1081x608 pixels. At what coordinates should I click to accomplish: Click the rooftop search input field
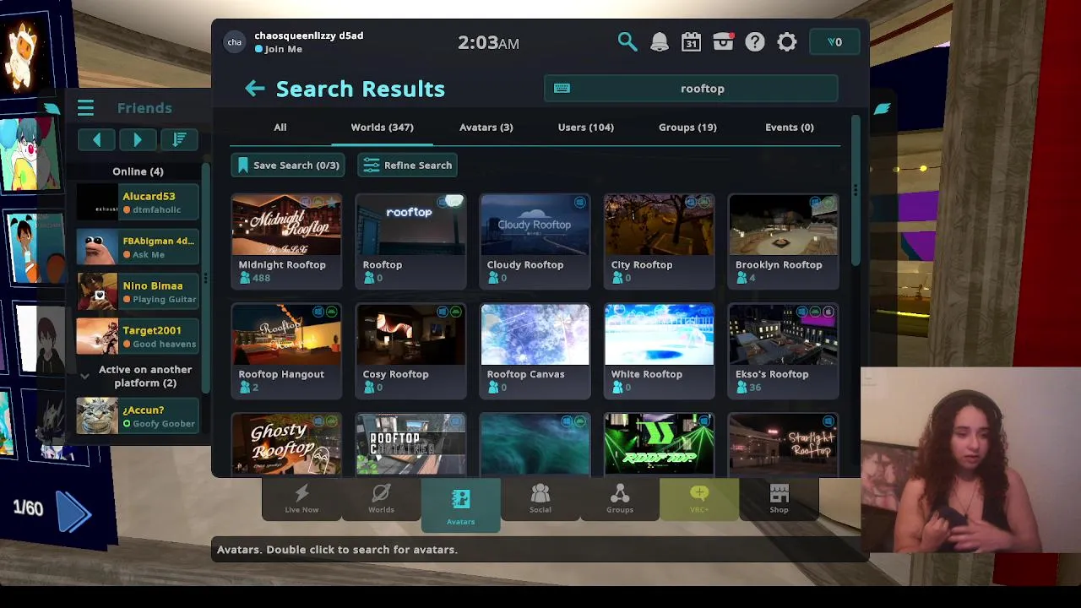pyautogui.click(x=691, y=89)
